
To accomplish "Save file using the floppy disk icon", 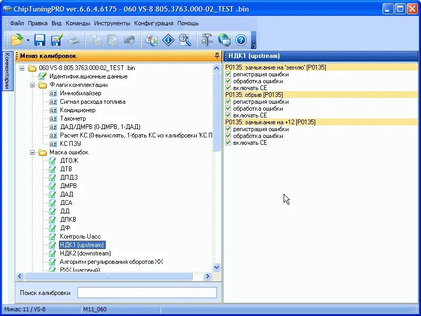I will point(39,40).
